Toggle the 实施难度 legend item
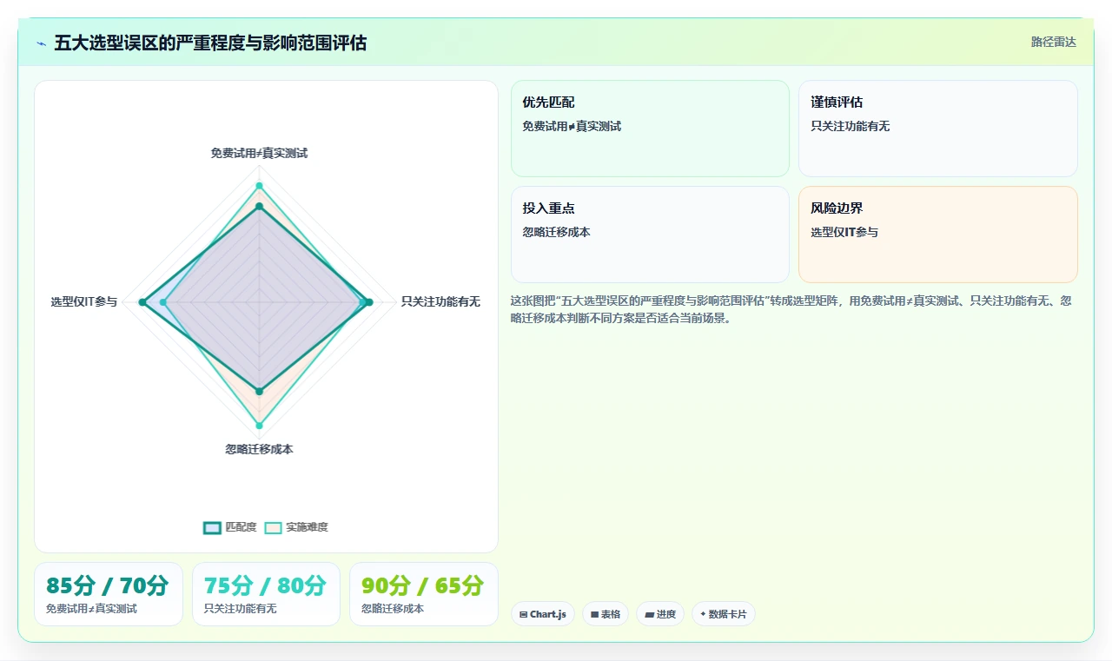The width and height of the screenshot is (1112, 661). point(296,527)
